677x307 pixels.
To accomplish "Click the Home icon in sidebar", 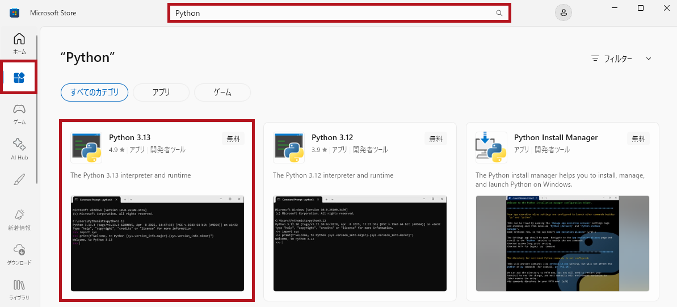I will (x=19, y=39).
